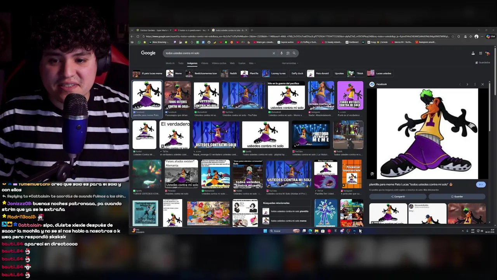
Task: Select the Web search tab
Action: point(232,63)
